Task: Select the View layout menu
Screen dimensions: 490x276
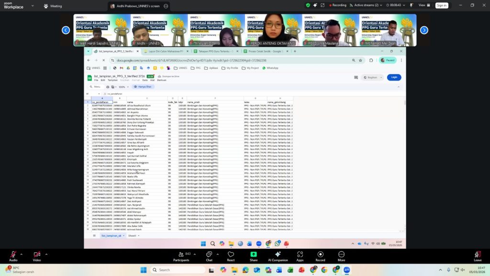Action: tap(423, 5)
